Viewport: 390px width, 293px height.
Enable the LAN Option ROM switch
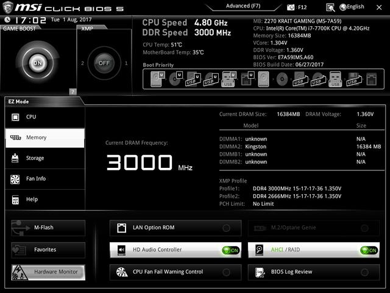tap(226, 228)
